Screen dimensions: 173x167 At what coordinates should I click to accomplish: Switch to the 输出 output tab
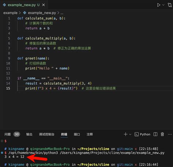point(29,134)
